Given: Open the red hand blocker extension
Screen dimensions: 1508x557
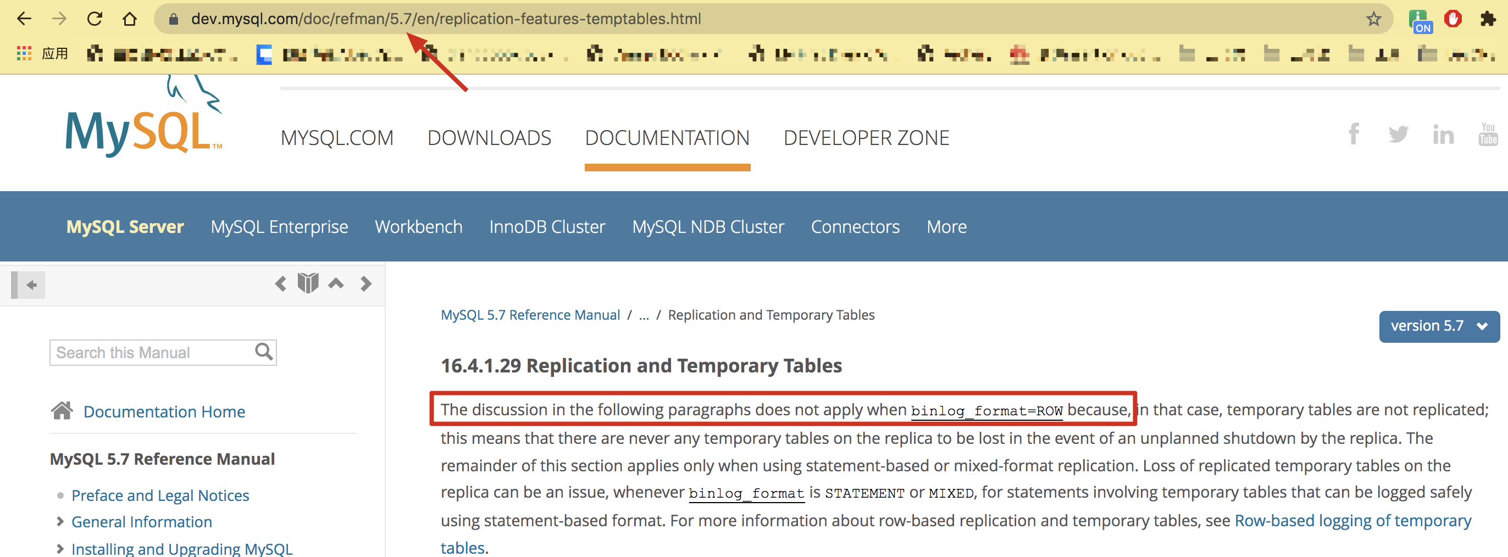Looking at the screenshot, I should (x=1453, y=19).
